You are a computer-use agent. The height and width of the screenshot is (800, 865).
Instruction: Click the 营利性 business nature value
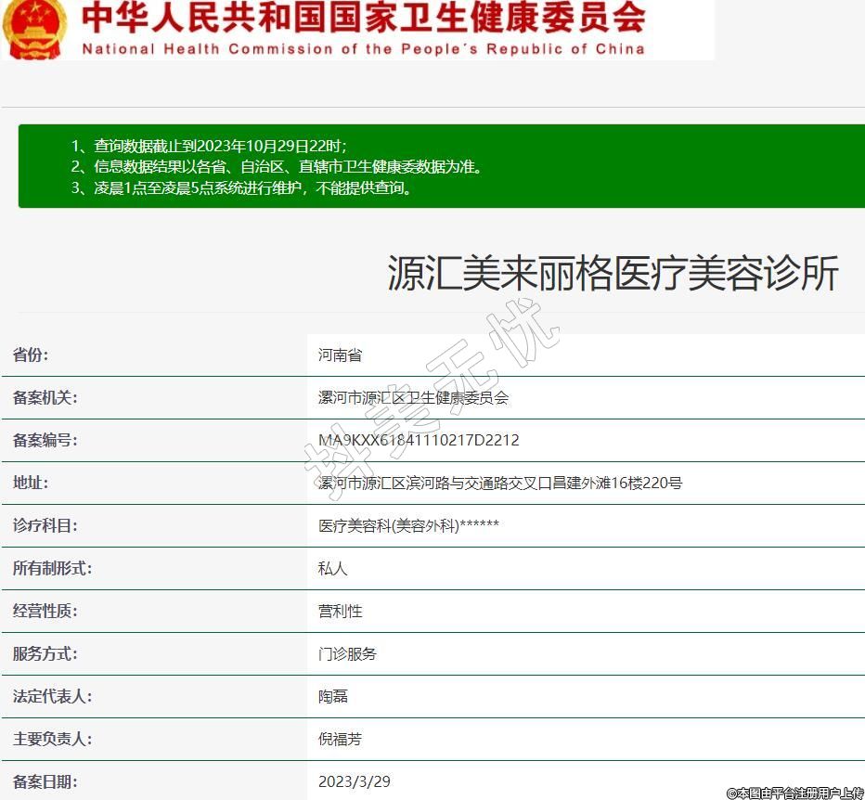340,611
